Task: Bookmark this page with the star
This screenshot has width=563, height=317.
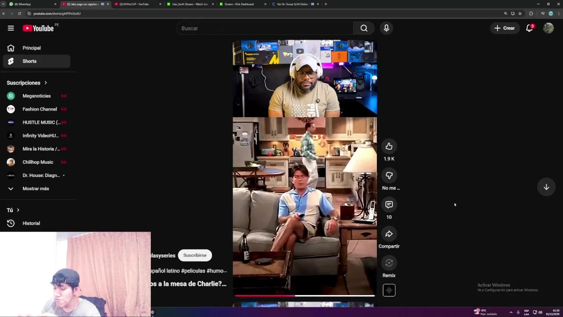Action: pos(520,14)
